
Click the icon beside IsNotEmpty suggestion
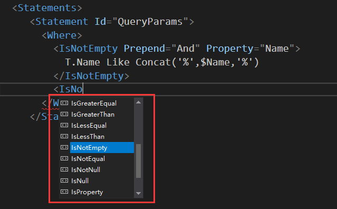pos(64,147)
